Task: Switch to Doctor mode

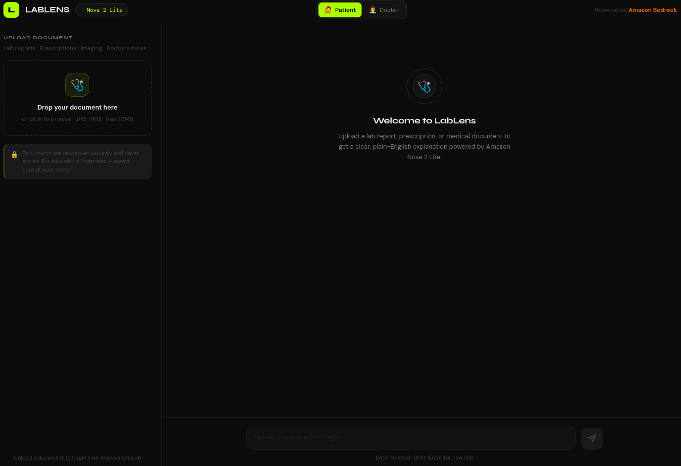Action: (384, 10)
